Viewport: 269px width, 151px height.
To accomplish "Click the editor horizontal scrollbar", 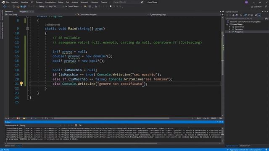I will click(111, 118).
